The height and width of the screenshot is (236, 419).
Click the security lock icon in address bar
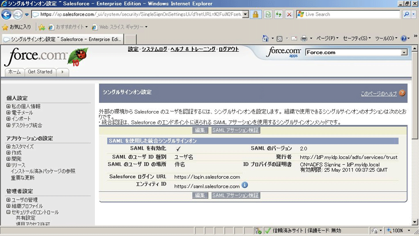pyautogui.click(x=256, y=14)
